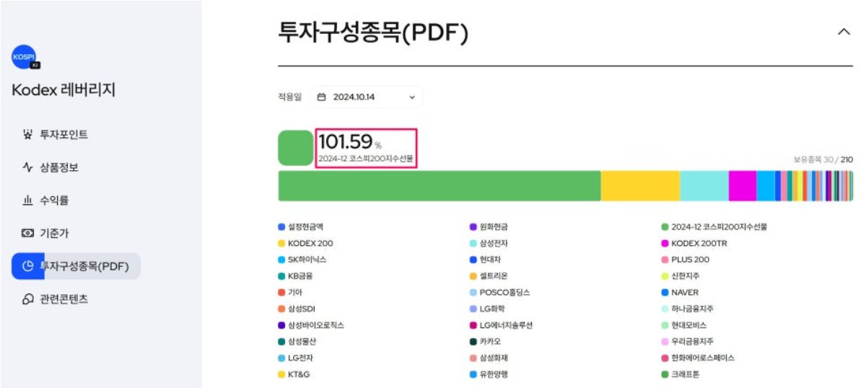
Task: Click the 원화현금 legend item
Action: [x=489, y=226]
